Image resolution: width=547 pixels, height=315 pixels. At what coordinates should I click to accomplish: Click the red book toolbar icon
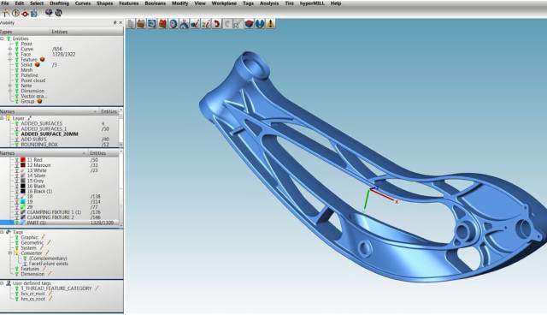point(162,24)
